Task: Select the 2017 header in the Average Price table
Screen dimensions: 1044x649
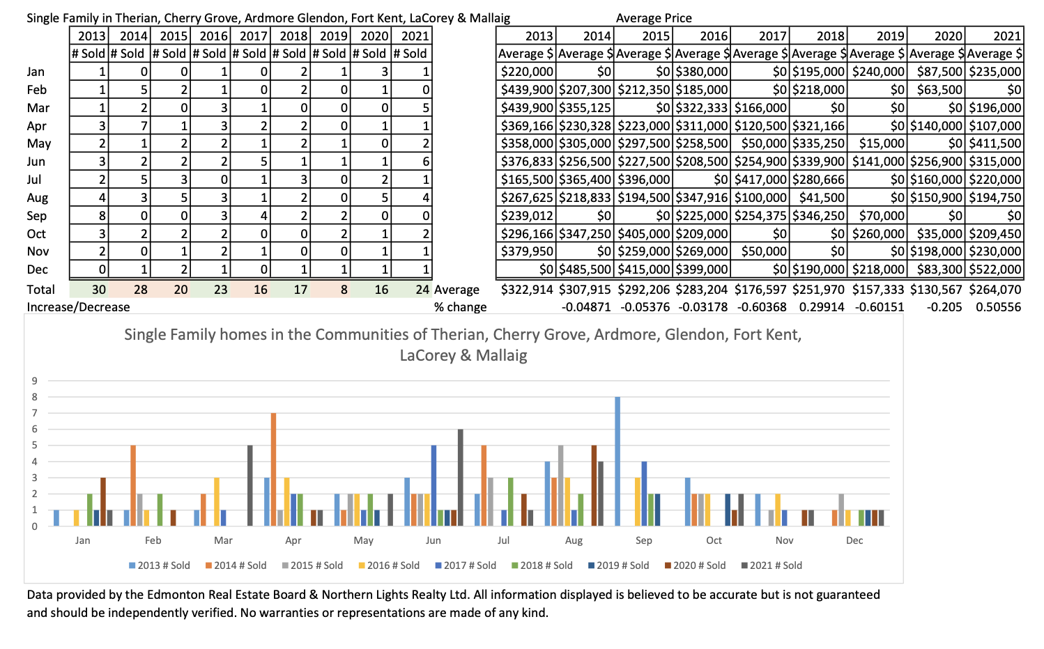Action: point(760,36)
